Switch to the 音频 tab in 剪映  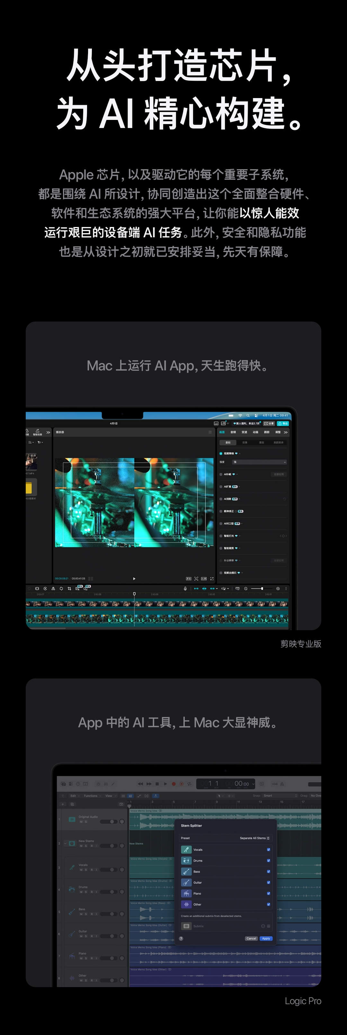[x=233, y=432]
